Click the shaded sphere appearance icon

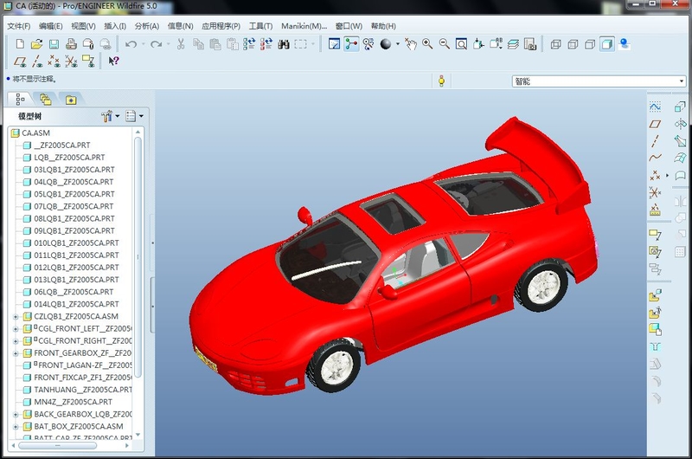[x=386, y=44]
